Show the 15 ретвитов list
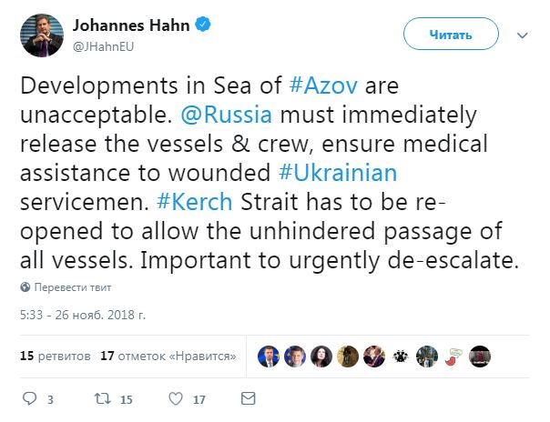This screenshot has width=550, height=422. (x=55, y=356)
